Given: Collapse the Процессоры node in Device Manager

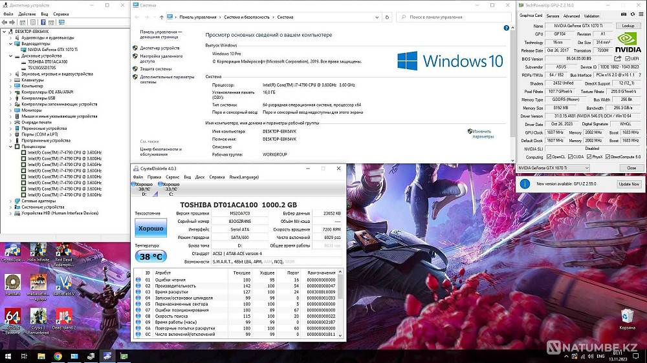Looking at the screenshot, I should click(x=11, y=146).
